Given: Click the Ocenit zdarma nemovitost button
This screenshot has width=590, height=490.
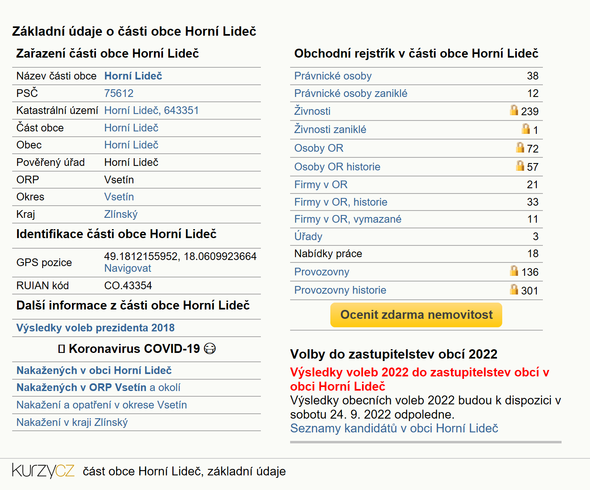Looking at the screenshot, I should pyautogui.click(x=416, y=315).
